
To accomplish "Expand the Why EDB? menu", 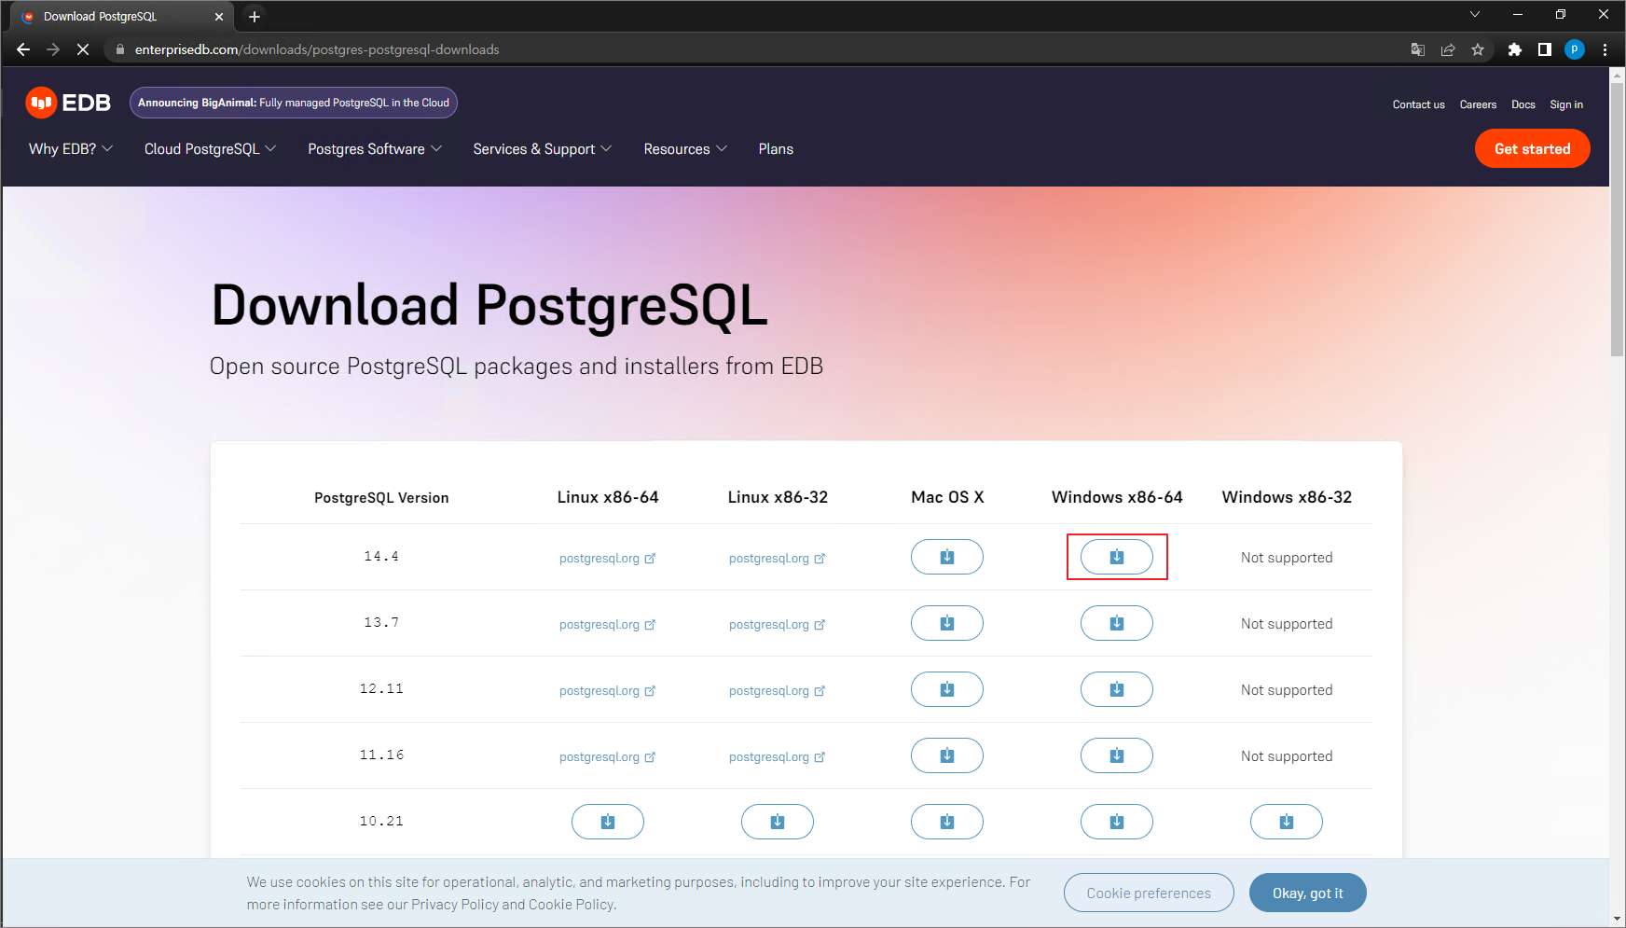I will pos(71,149).
